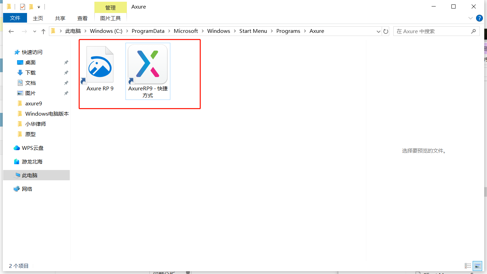
Task: Open 图片 in the navigation pane
Action: tap(30, 93)
